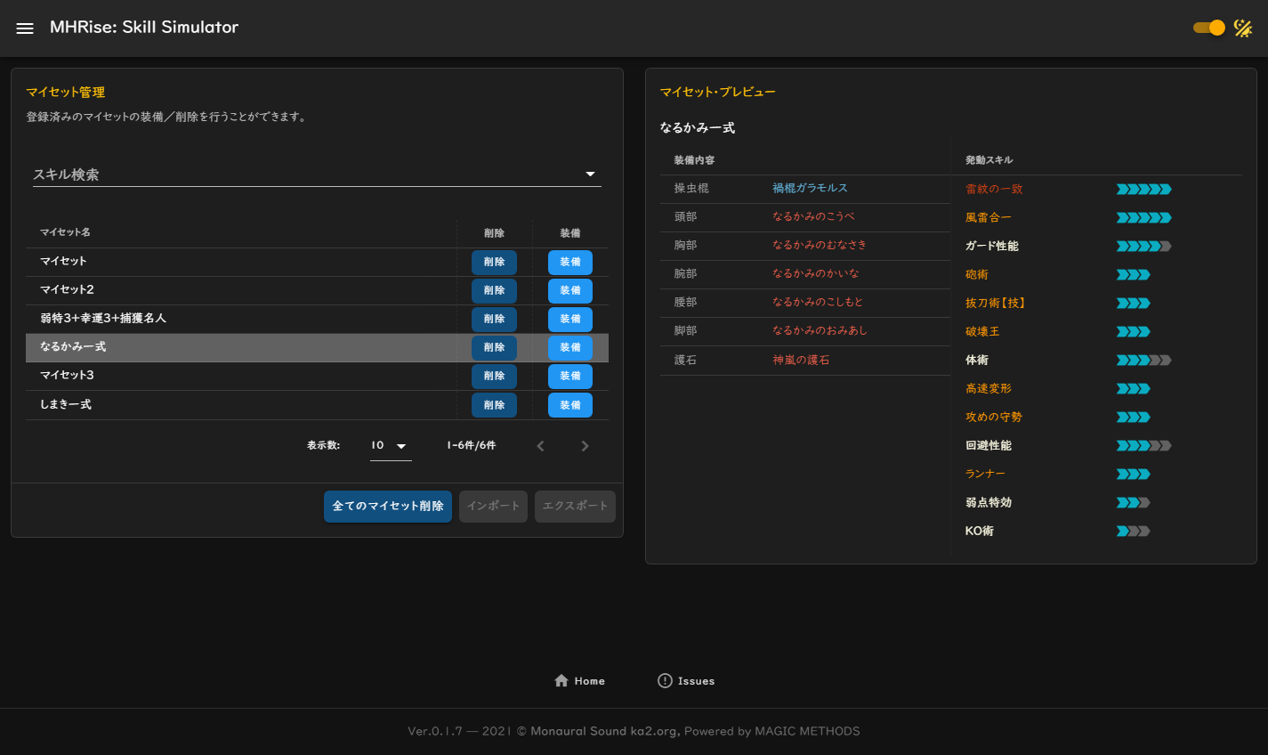Expand the スキル検索 dropdown

click(x=590, y=175)
